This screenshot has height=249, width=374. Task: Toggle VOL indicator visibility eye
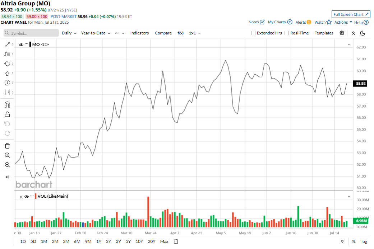(x=27, y=197)
